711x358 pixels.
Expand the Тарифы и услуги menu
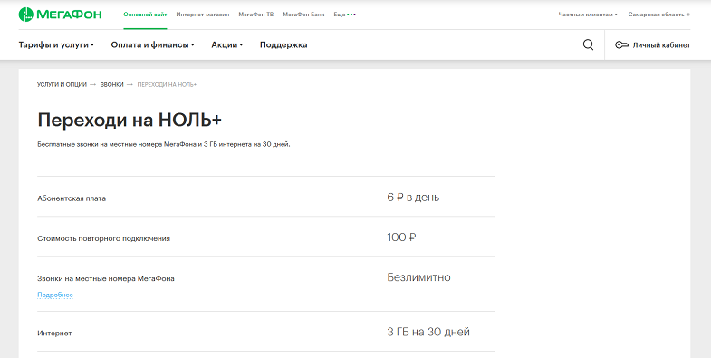pos(56,45)
